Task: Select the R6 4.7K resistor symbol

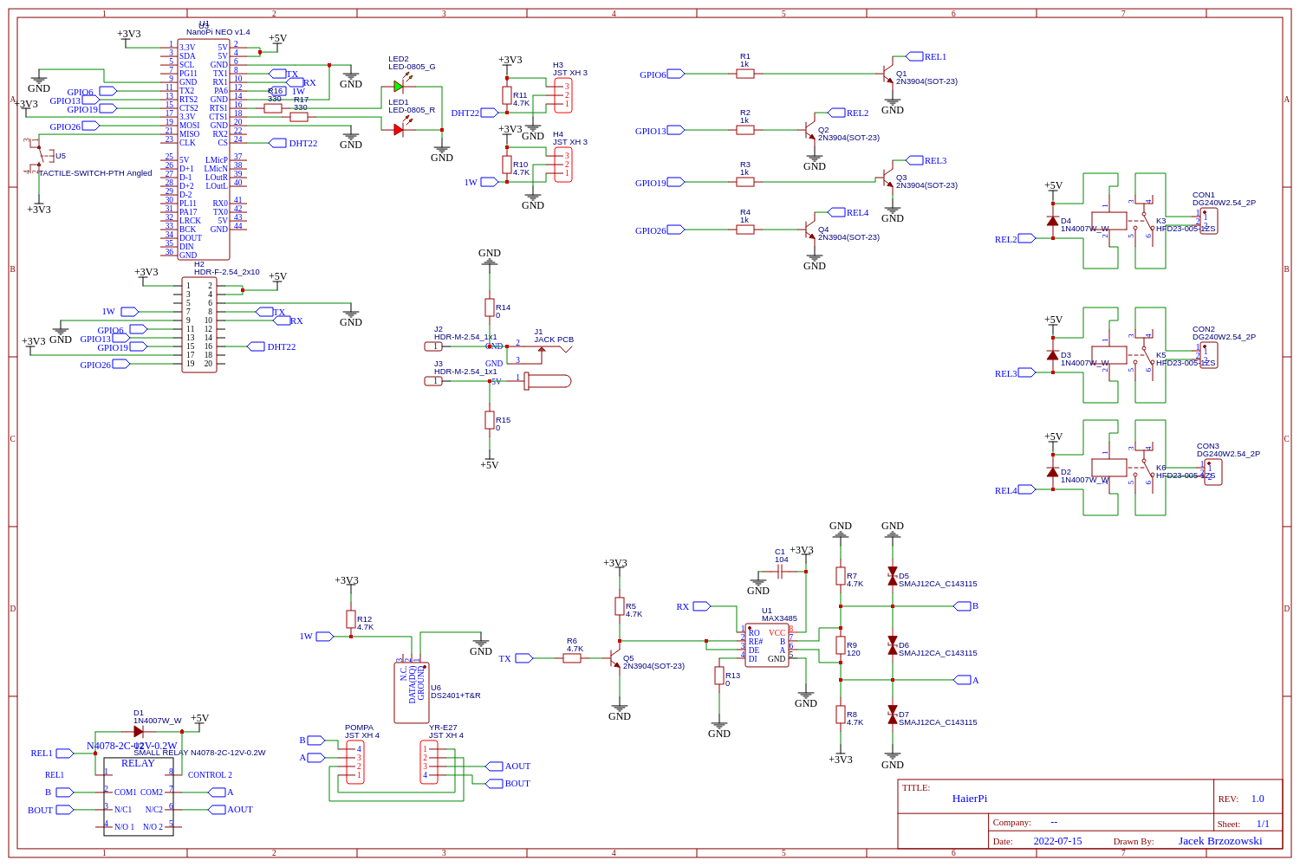Action: tap(572, 658)
